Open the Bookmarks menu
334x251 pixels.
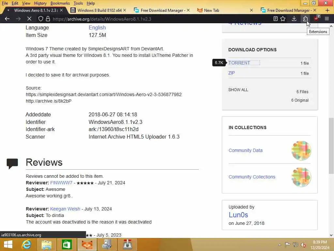60,3
